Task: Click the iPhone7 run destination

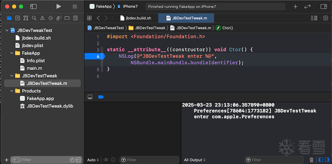Action: pyautogui.click(x=130, y=6)
